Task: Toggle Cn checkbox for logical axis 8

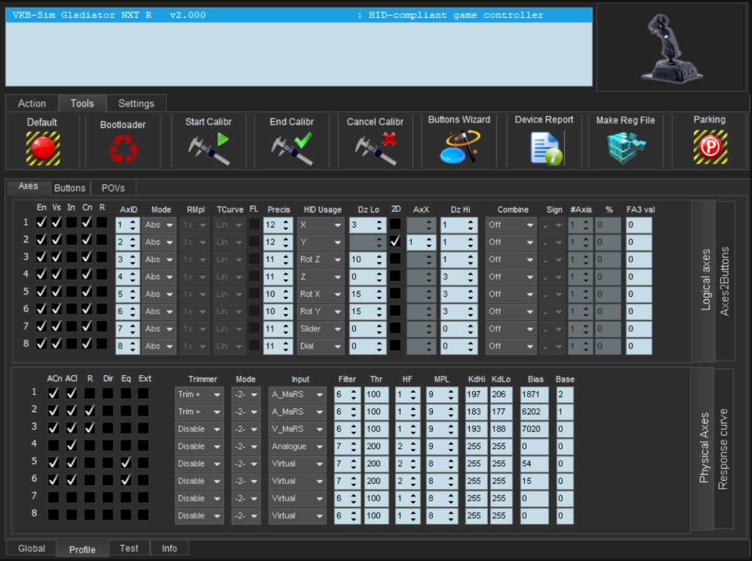Action: [x=87, y=343]
